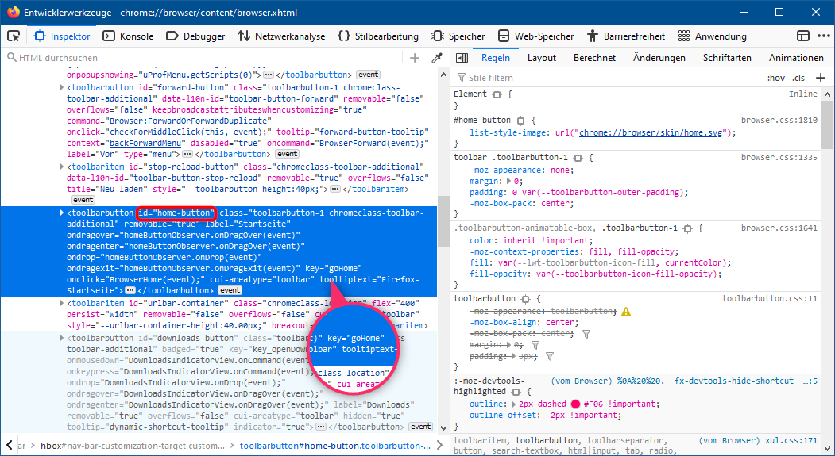Open the chrome://browser/skin/home.svg link
The width and height of the screenshot is (835, 456).
651,132
